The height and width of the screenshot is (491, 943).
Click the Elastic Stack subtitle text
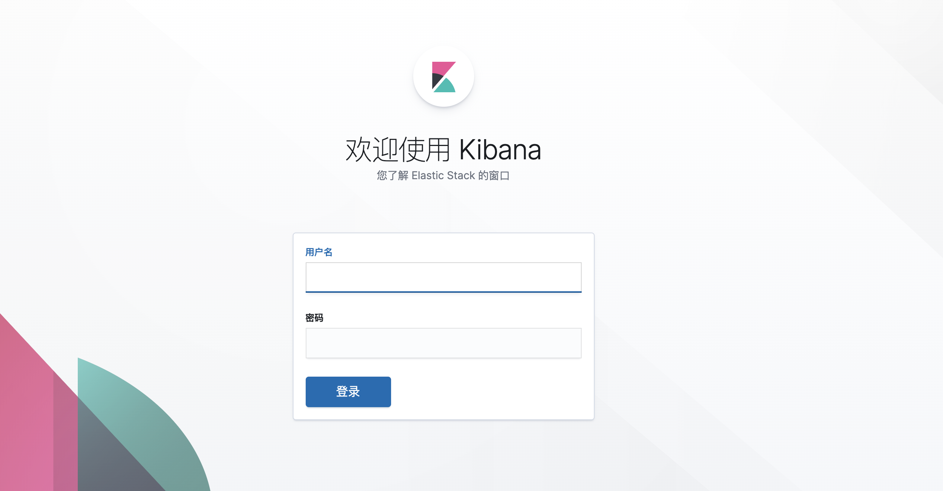443,175
